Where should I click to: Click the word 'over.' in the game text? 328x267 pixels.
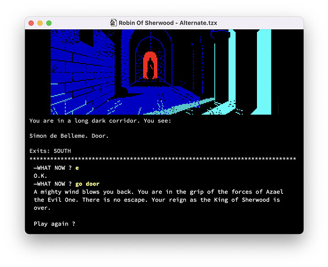(42, 208)
